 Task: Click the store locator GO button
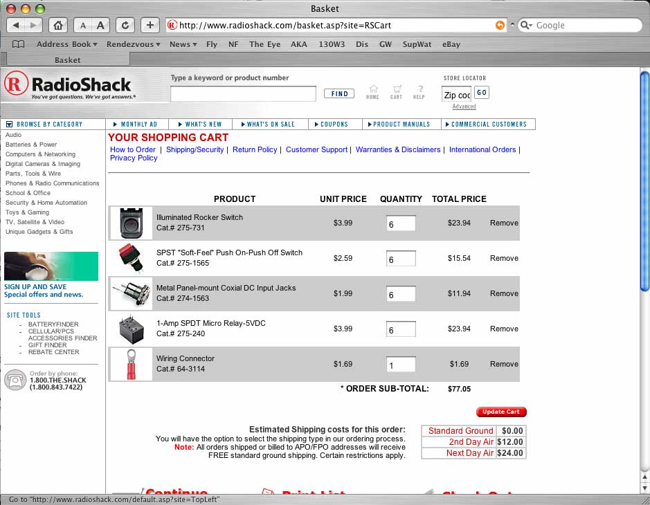click(482, 93)
